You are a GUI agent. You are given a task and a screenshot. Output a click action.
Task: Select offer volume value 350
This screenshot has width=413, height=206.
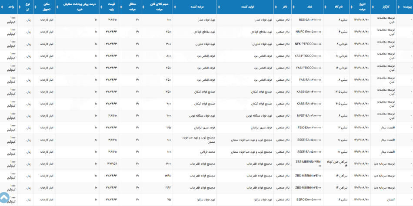click(169, 92)
